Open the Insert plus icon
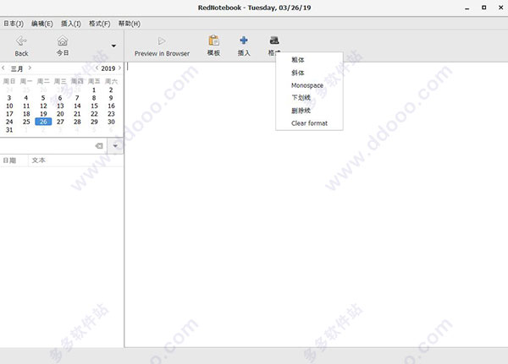 (x=244, y=41)
